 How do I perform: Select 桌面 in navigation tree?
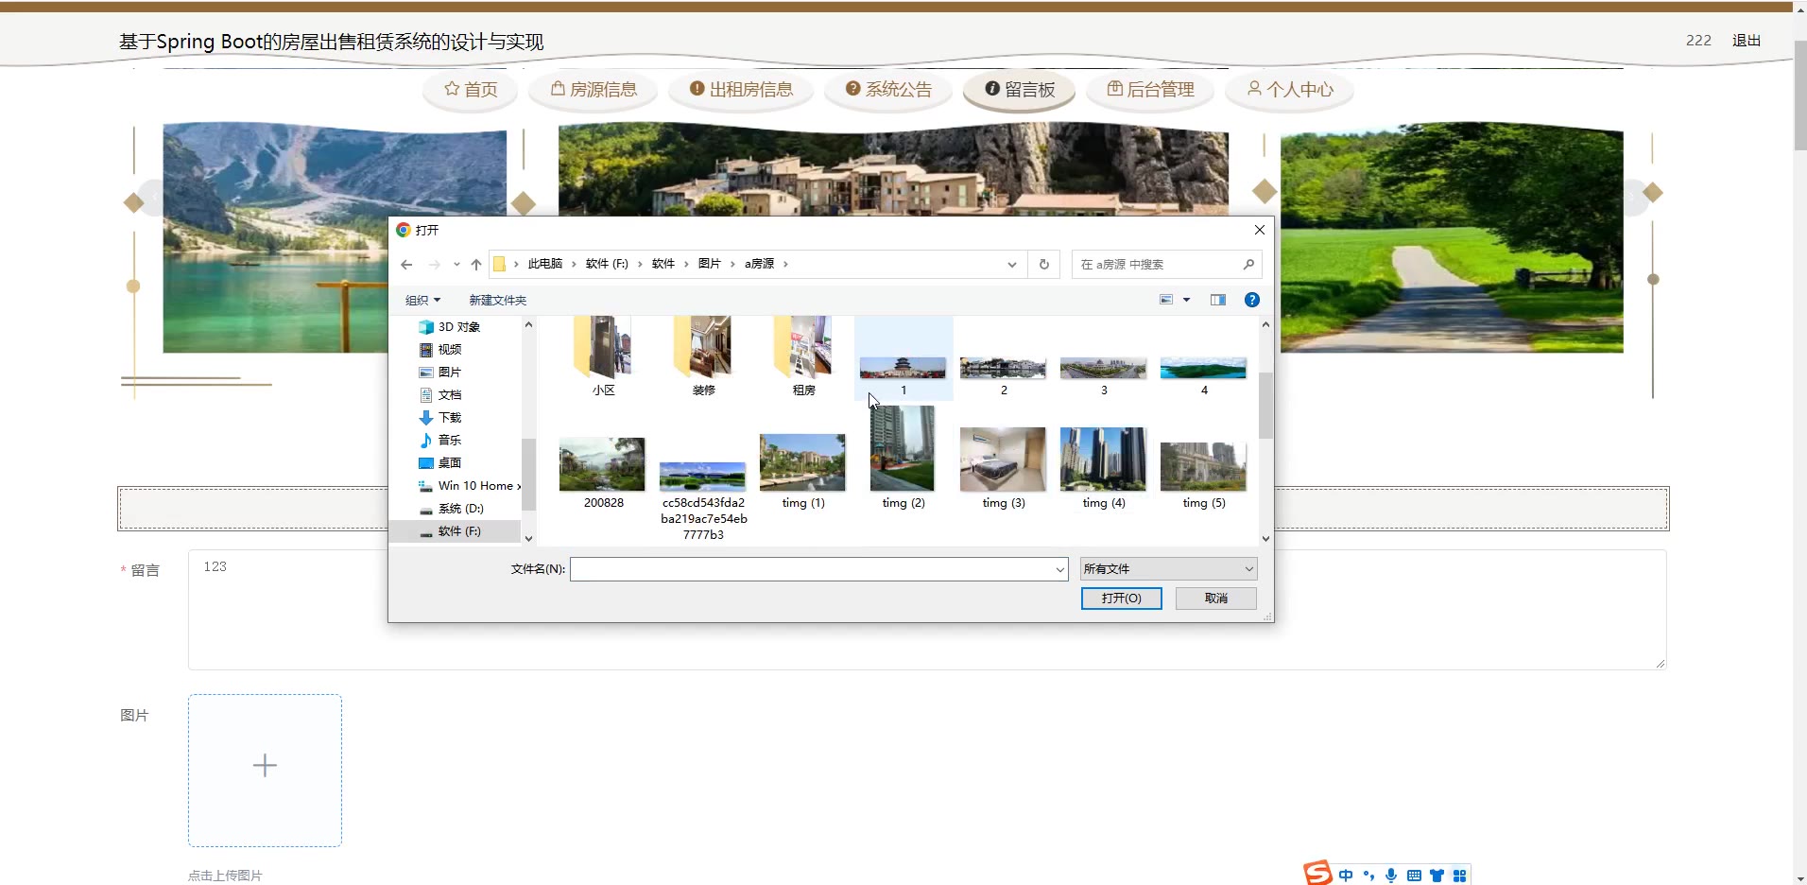pyautogui.click(x=450, y=463)
